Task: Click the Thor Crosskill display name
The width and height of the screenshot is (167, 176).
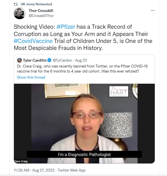Action: pyautogui.click(x=41, y=11)
